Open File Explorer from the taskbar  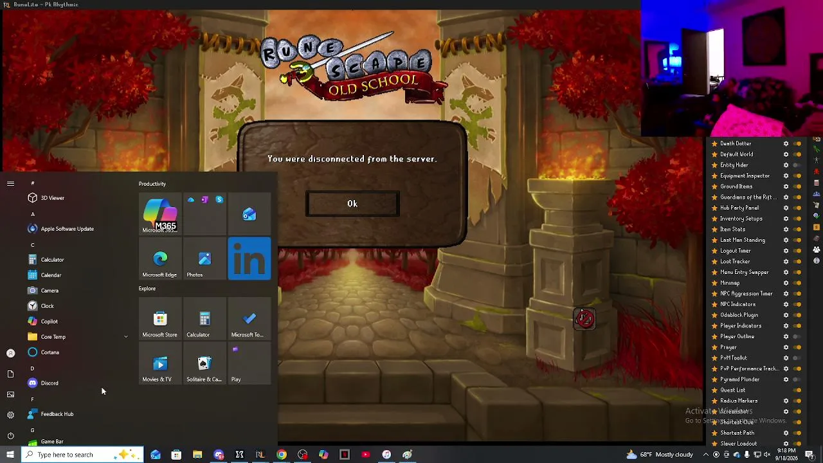pos(197,455)
